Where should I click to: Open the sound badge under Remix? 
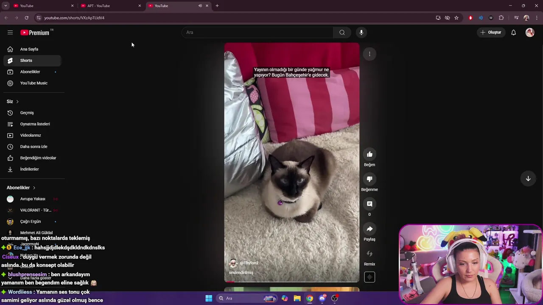click(x=369, y=277)
